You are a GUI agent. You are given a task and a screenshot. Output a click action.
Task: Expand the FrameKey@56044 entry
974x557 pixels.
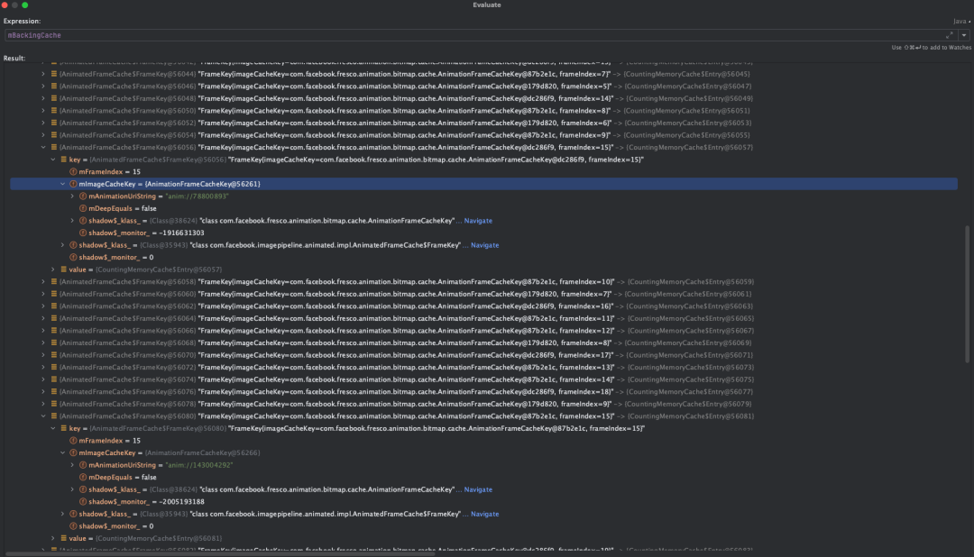(43, 74)
